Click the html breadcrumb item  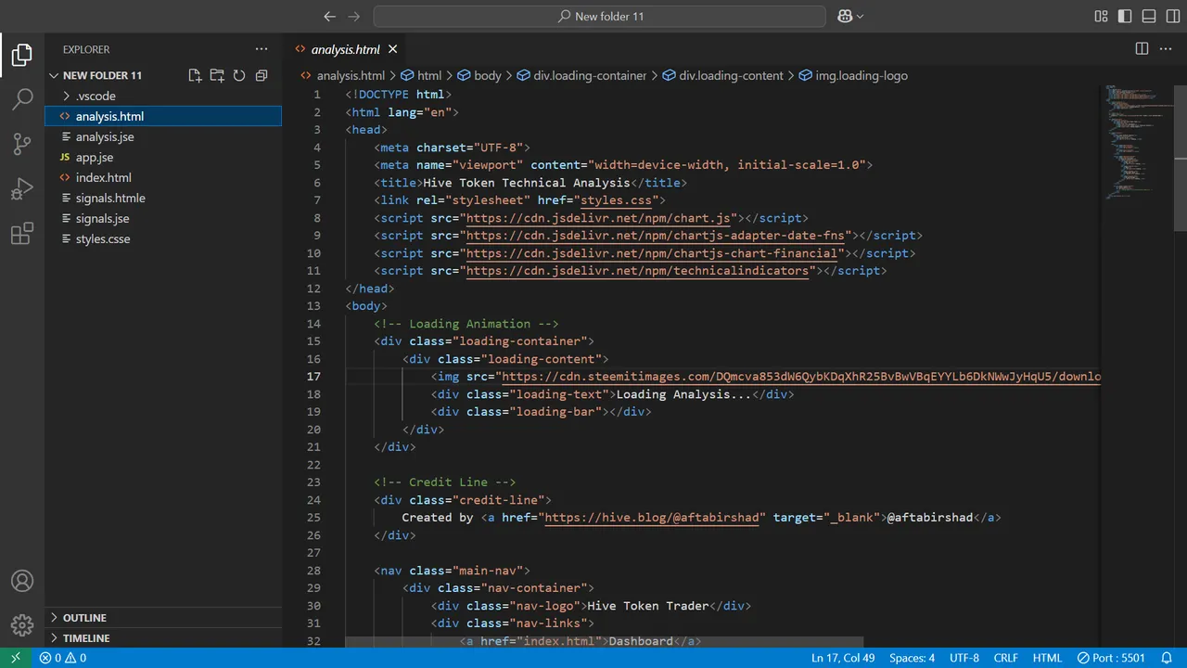[429, 75]
